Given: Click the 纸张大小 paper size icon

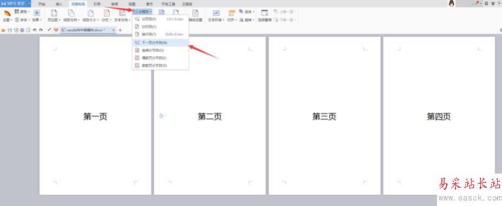Looking at the screenshot, I should click(x=90, y=13).
